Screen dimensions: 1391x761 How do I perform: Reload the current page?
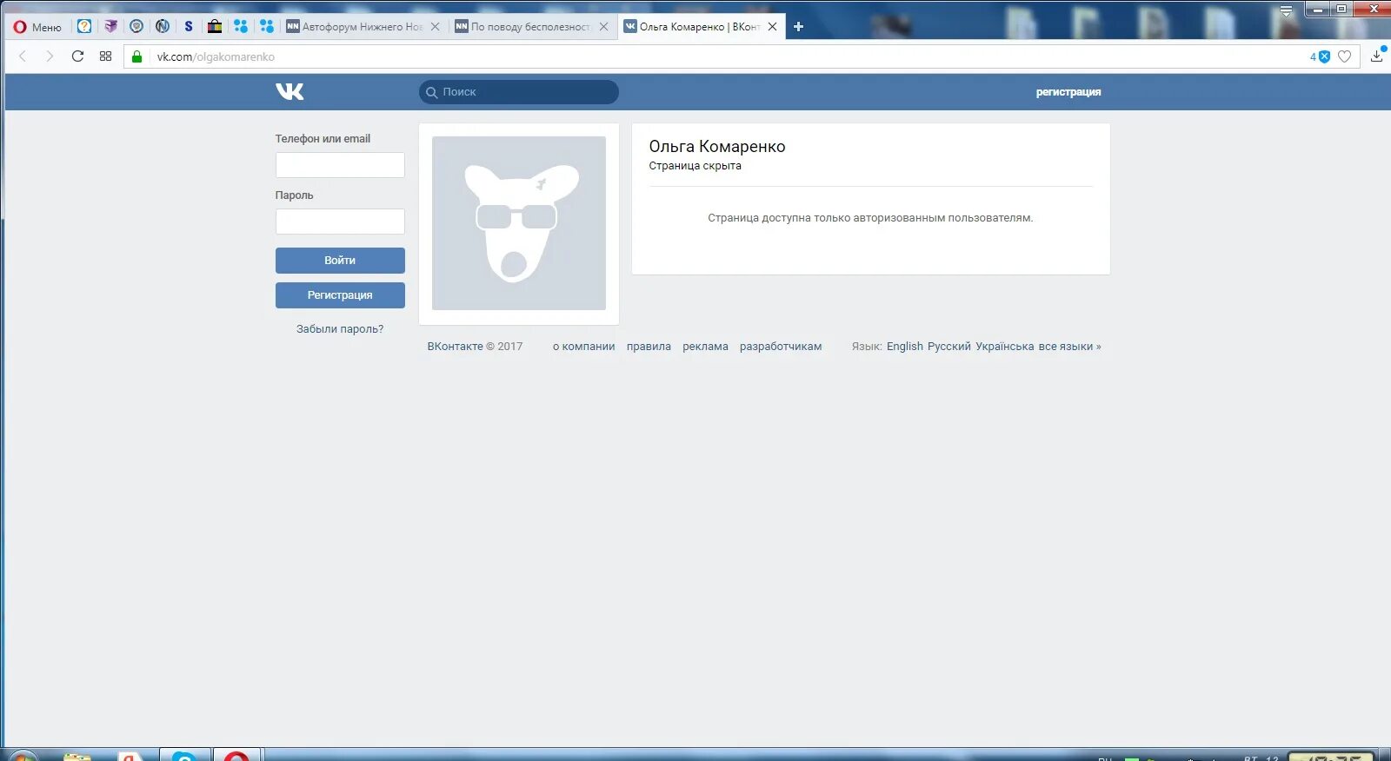coord(77,56)
